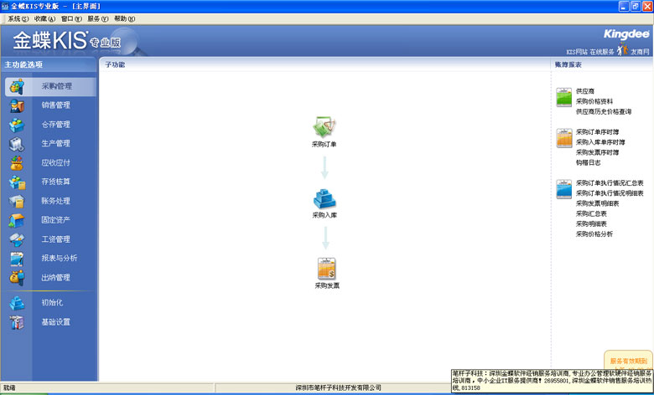The image size is (654, 395).
Task: Click the orange sequence book group icon
Action: (564, 138)
